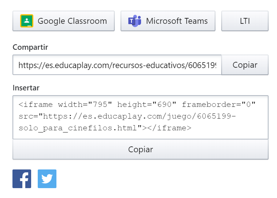The height and width of the screenshot is (198, 277).
Task: Click the Compartir section label
Action: point(30,47)
